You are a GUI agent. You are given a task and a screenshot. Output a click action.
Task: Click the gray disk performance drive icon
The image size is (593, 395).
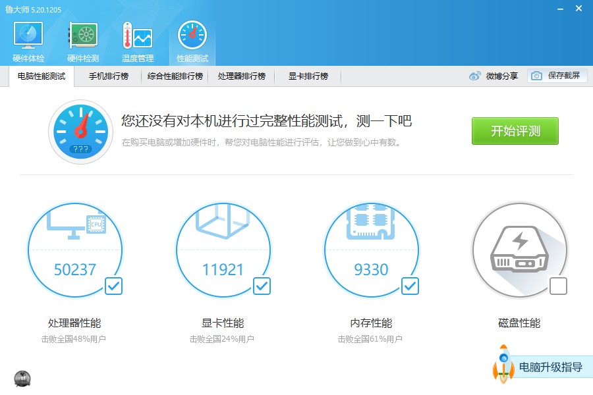[520, 250]
